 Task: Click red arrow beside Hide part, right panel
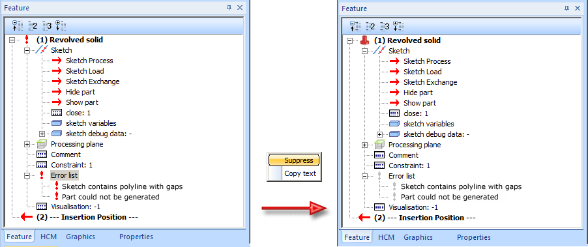click(394, 93)
